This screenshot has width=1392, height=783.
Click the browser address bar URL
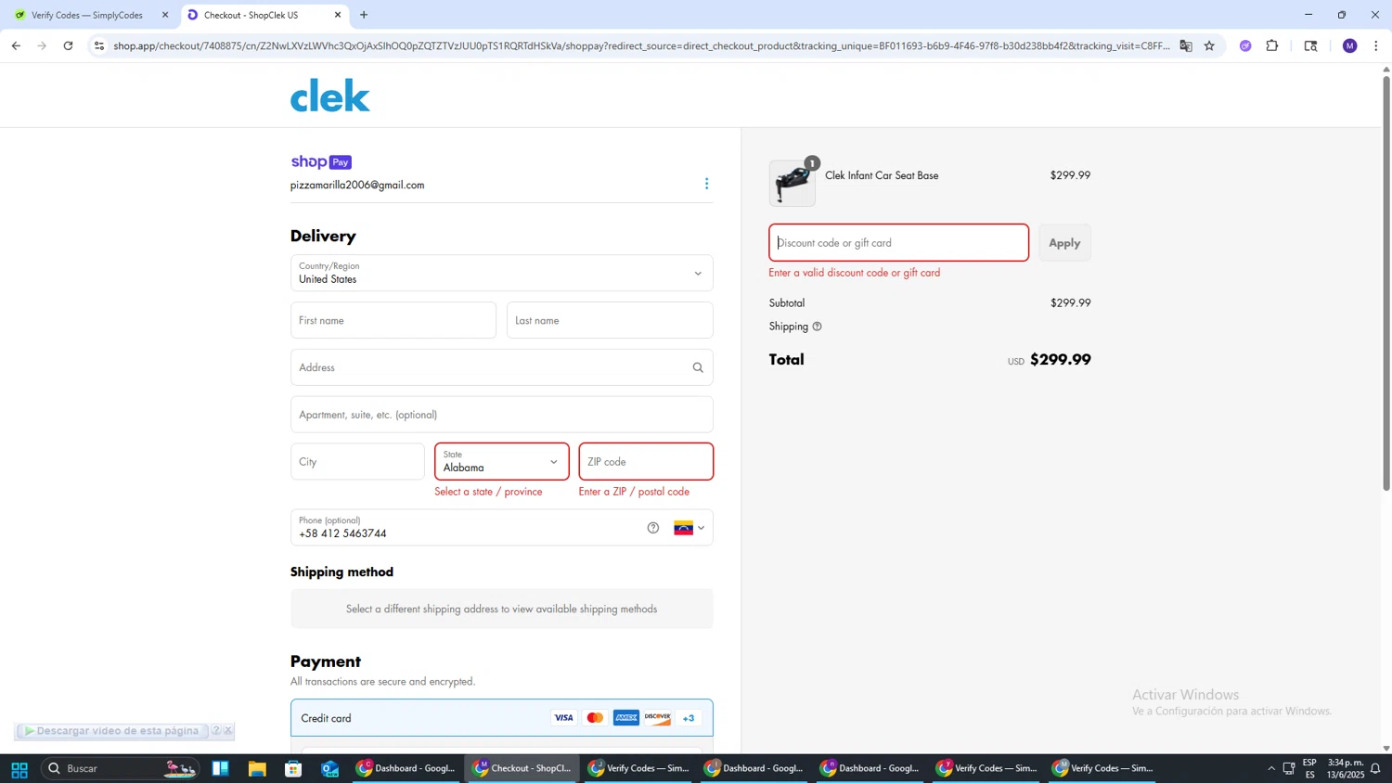[x=640, y=45]
